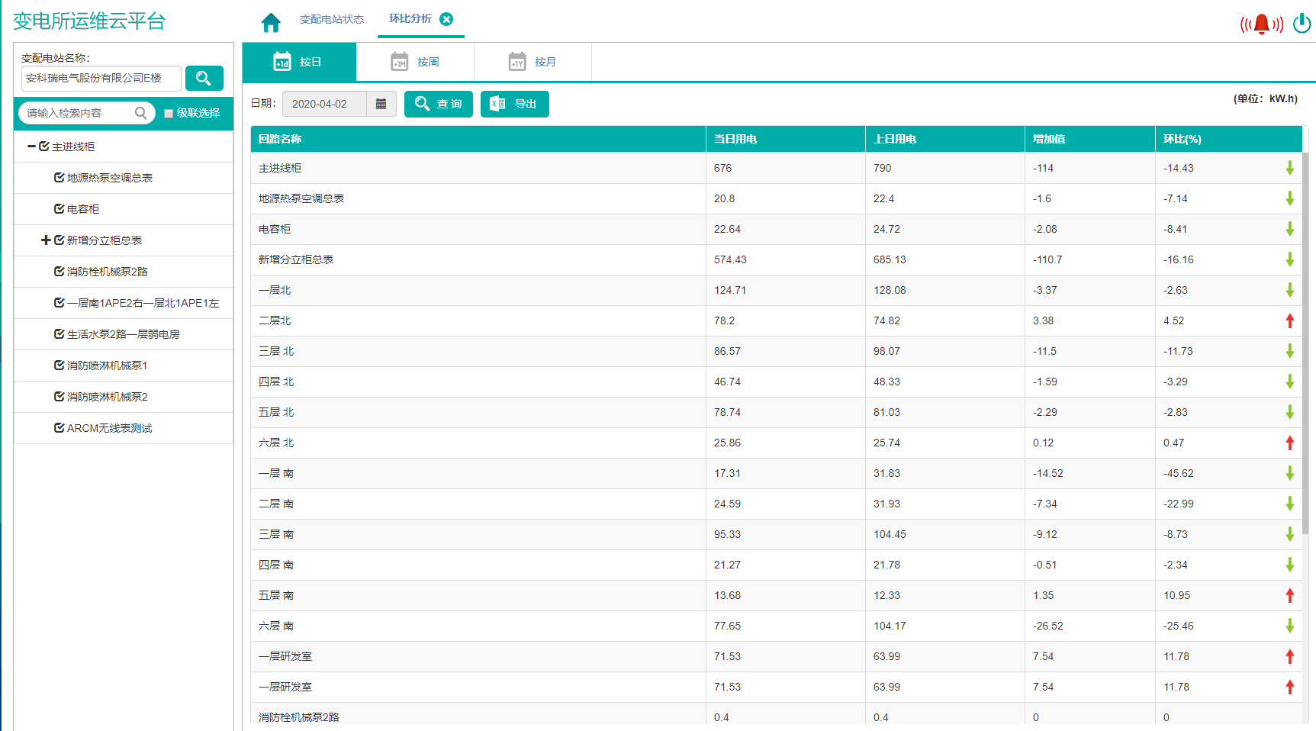This screenshot has height=731, width=1316.
Task: Click the down arrow for 二层 南 row
Action: (x=1290, y=504)
